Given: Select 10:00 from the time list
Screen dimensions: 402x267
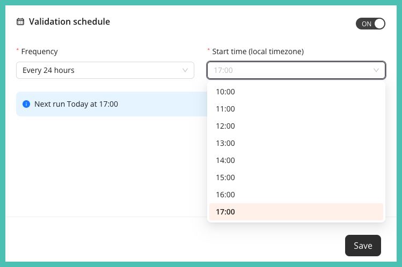Looking at the screenshot, I should pyautogui.click(x=296, y=92).
